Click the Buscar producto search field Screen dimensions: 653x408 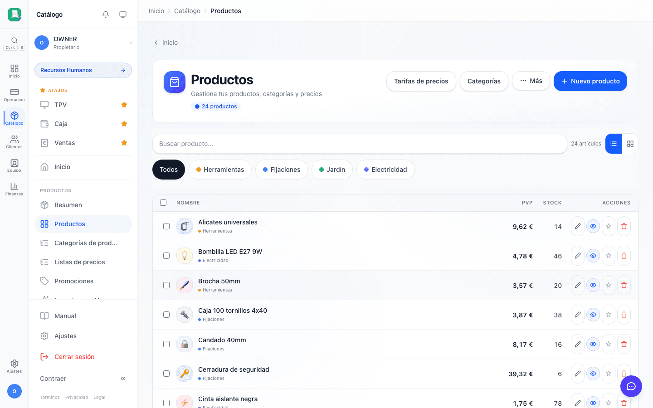pyautogui.click(x=360, y=144)
